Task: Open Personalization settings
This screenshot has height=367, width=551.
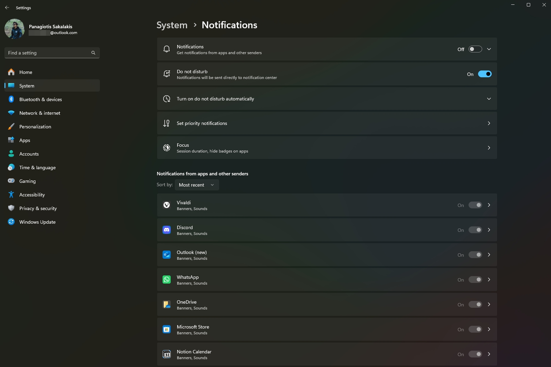Action: coord(52,126)
